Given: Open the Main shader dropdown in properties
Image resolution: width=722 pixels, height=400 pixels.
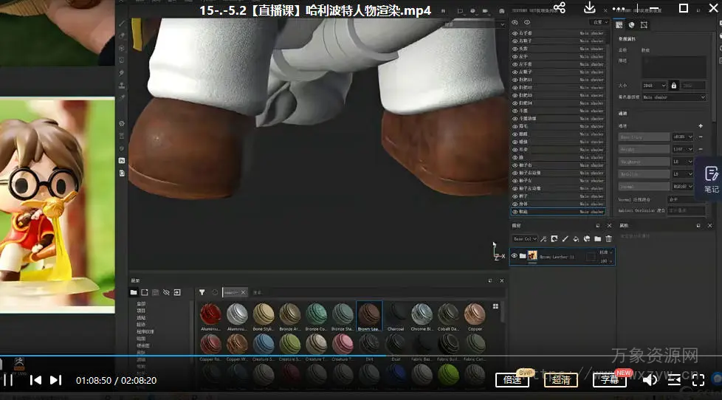Looking at the screenshot, I should [673, 97].
